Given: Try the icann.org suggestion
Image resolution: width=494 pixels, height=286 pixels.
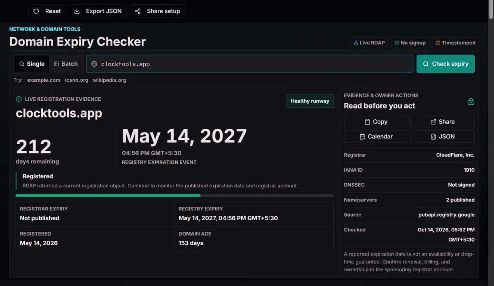Looking at the screenshot, I should (x=77, y=80).
